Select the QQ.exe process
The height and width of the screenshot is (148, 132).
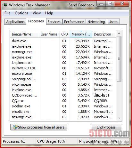pyautogui.click(x=63, y=101)
